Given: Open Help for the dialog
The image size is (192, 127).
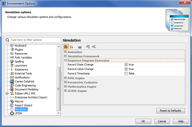Looking at the screenshot, I should 181,121.
